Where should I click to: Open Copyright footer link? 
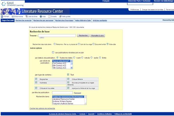[91, 114]
